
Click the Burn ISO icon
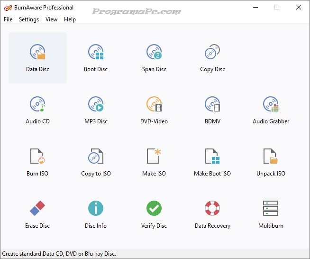pos(37,157)
